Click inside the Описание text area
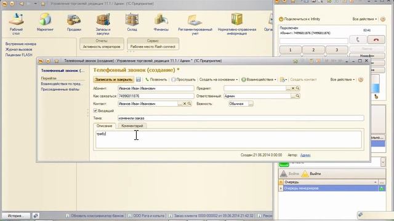Screen dimensions: 394x221 point(228,139)
